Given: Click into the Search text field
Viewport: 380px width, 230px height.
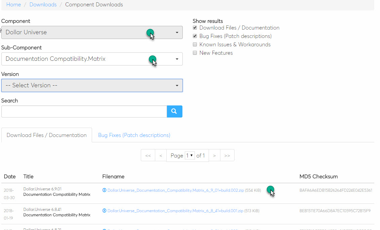Looking at the screenshot, I should point(84,111).
